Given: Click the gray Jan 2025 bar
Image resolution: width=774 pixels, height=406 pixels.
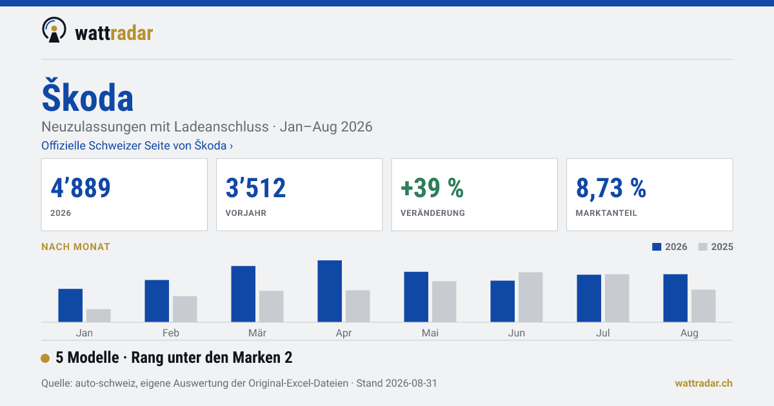Looking at the screenshot, I should coord(99,316).
